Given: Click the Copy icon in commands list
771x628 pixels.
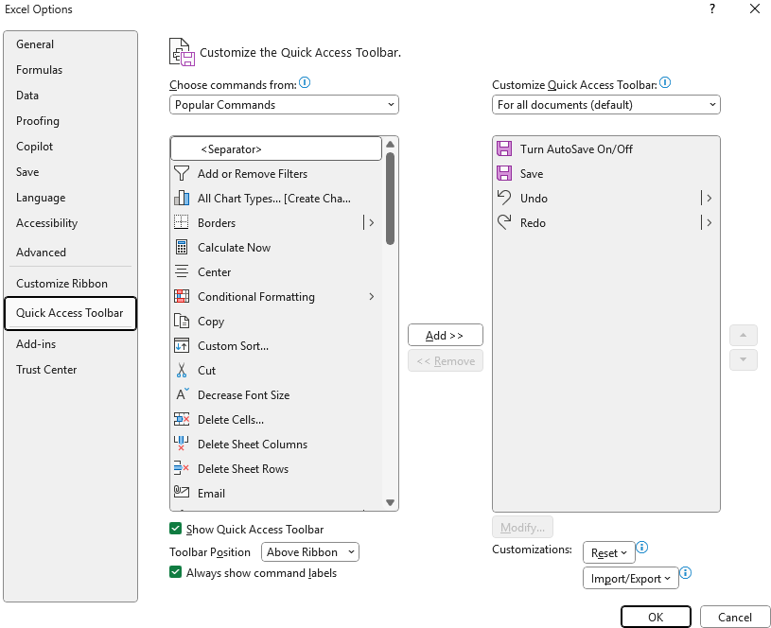Looking at the screenshot, I should click(182, 322).
